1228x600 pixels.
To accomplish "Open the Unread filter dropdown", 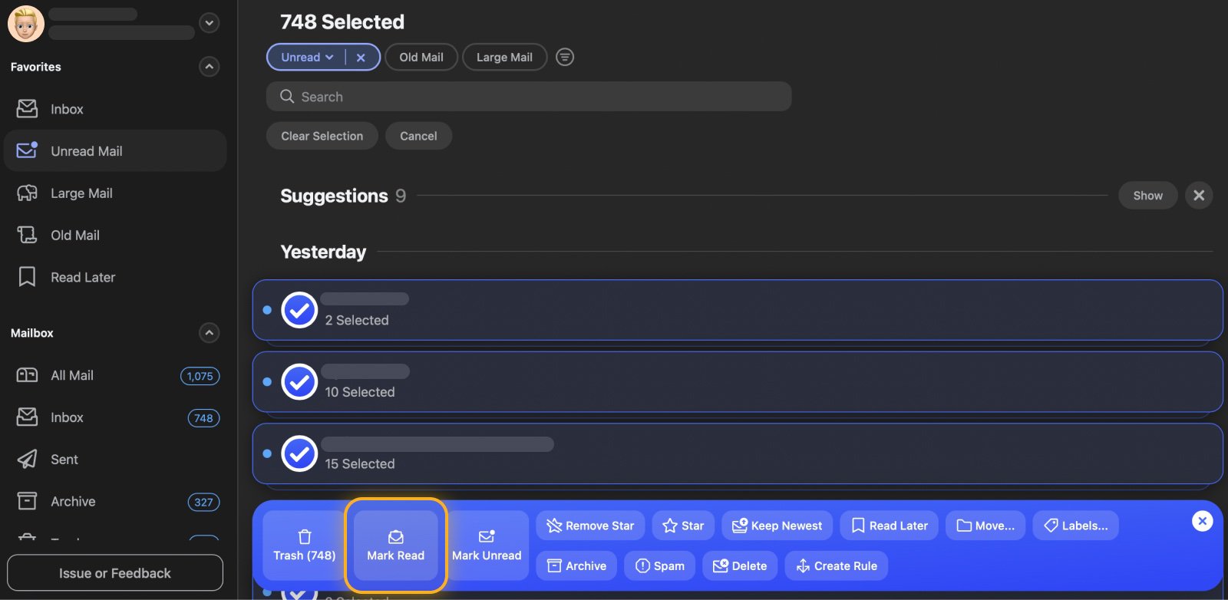I will tap(307, 58).
